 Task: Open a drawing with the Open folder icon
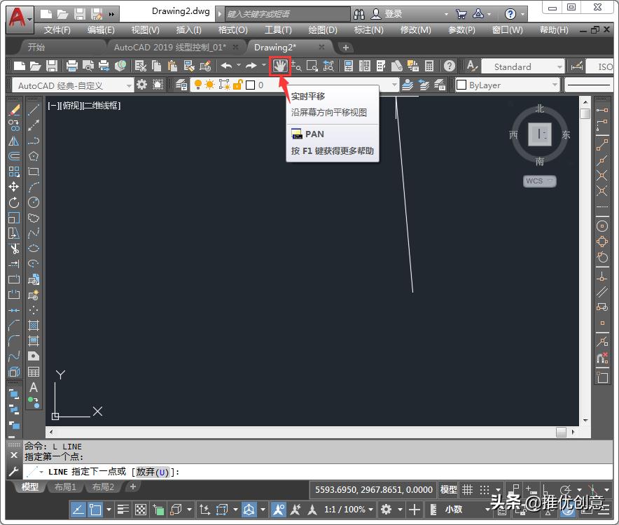pyautogui.click(x=34, y=66)
